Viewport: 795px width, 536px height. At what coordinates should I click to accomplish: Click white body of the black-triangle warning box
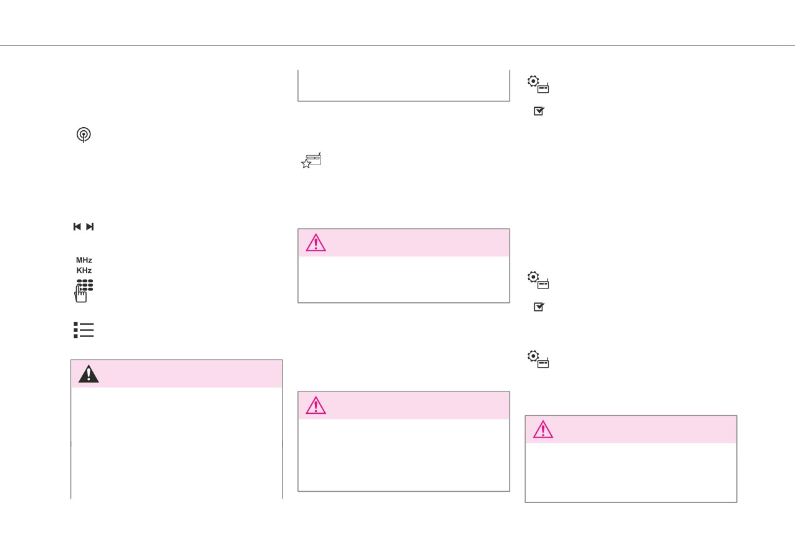(x=176, y=443)
